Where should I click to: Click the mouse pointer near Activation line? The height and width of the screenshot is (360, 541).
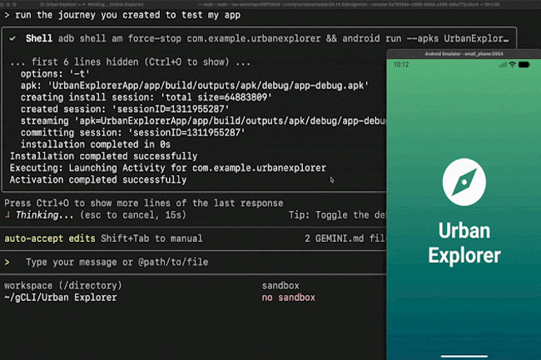tap(332, 179)
